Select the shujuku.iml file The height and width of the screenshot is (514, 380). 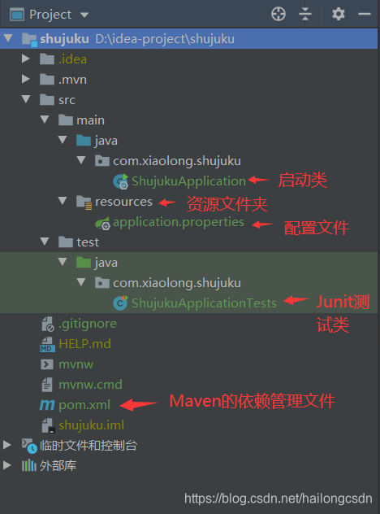(x=91, y=425)
